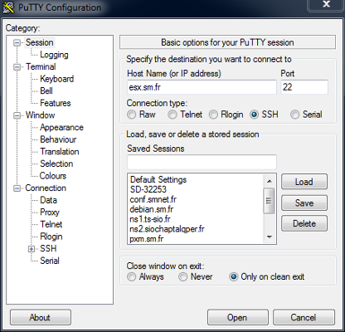Open the Selection category
Screen dimensions: 345x332
click(x=56, y=164)
